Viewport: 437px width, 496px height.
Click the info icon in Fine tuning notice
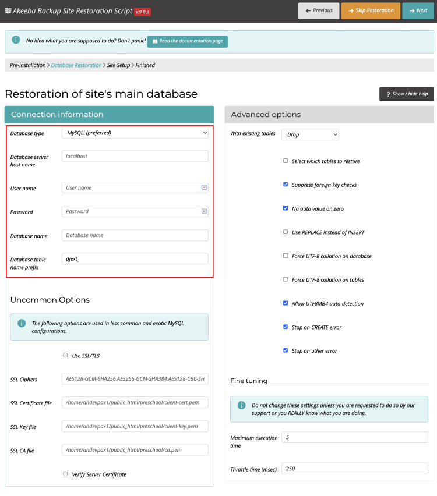[242, 405]
